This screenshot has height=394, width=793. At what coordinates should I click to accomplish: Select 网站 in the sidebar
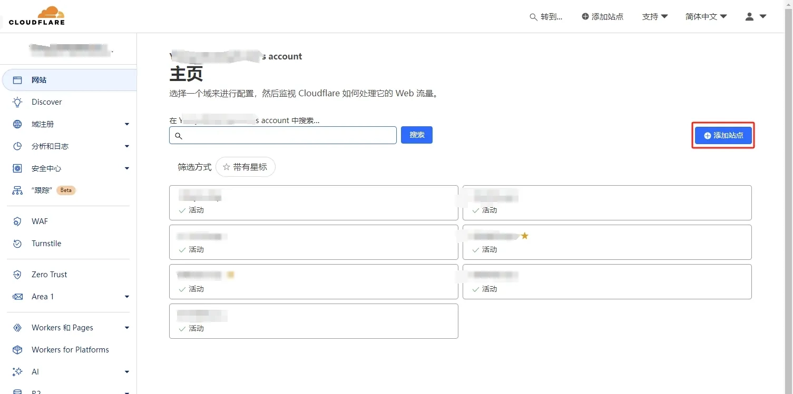point(70,80)
